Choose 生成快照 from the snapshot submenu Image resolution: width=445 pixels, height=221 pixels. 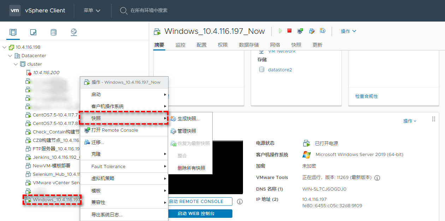(188, 119)
